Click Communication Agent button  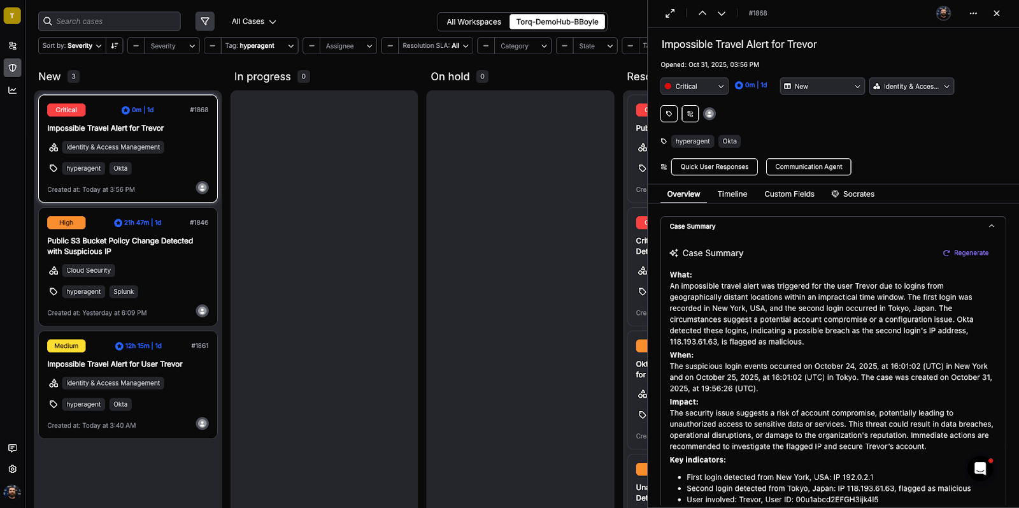pos(808,167)
